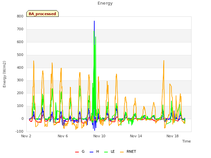Click the 200 y-axis tick label
Image resolution: width=211 pixels, height=158 pixels.
click(x=20, y=93)
